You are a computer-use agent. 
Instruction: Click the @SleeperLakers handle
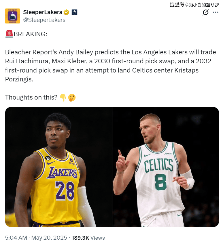click(x=44, y=20)
